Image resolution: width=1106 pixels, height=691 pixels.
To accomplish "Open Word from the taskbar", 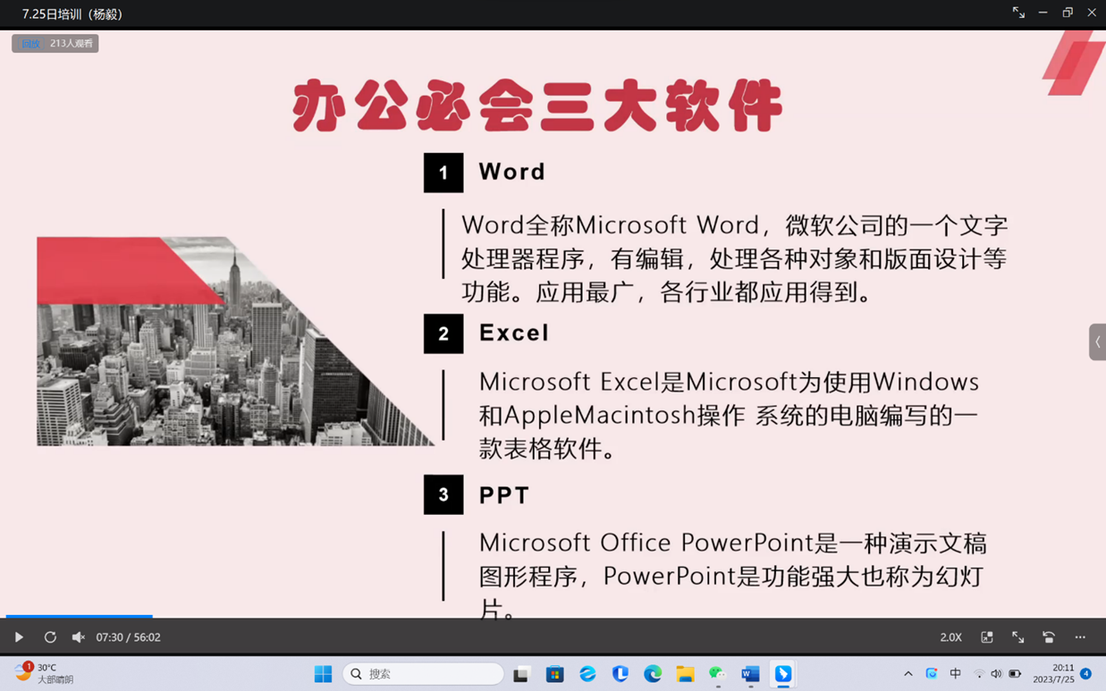I will tap(750, 674).
